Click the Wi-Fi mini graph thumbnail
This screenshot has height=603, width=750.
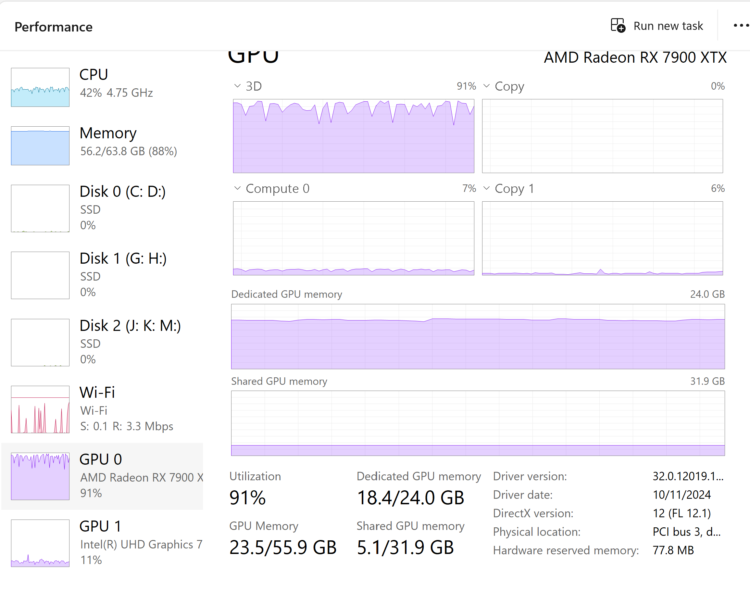pos(40,410)
